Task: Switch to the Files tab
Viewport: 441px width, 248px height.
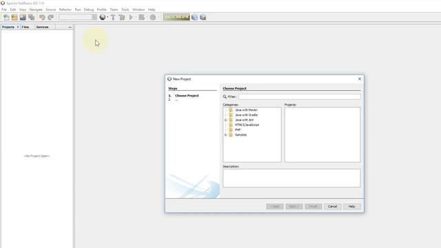Action: pyautogui.click(x=25, y=27)
